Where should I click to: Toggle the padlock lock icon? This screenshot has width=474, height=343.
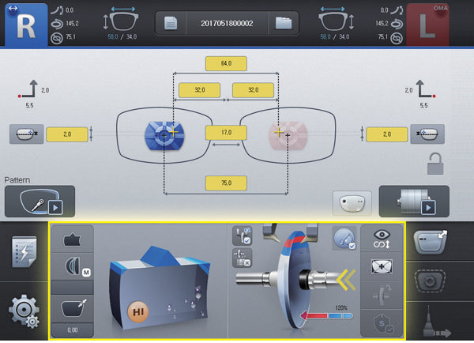(434, 164)
